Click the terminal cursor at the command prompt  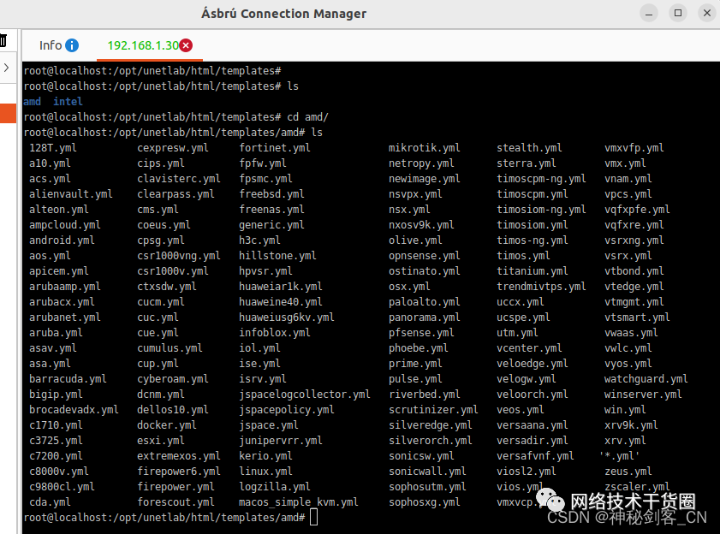point(314,517)
